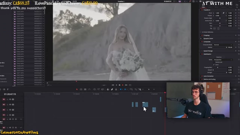Click Zoom X value field
Screen dimensions: 240x135
tap(217, 13)
